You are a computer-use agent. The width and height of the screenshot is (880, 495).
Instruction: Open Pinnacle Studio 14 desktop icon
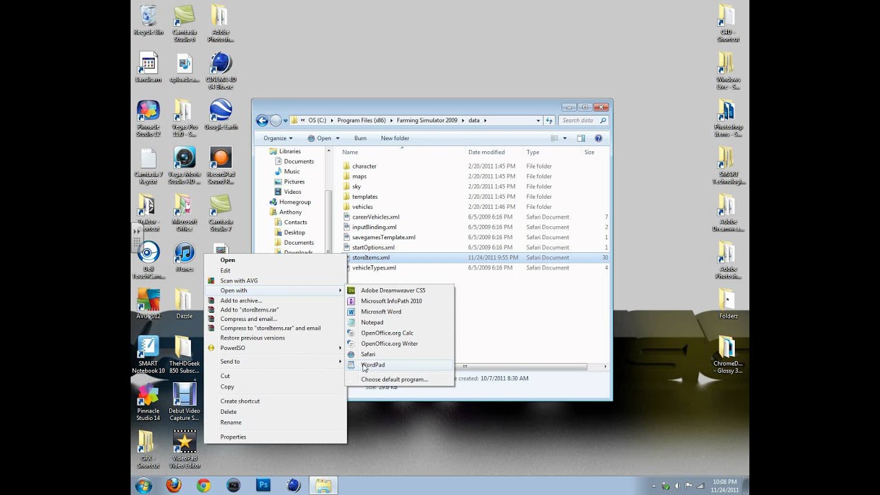click(x=148, y=401)
